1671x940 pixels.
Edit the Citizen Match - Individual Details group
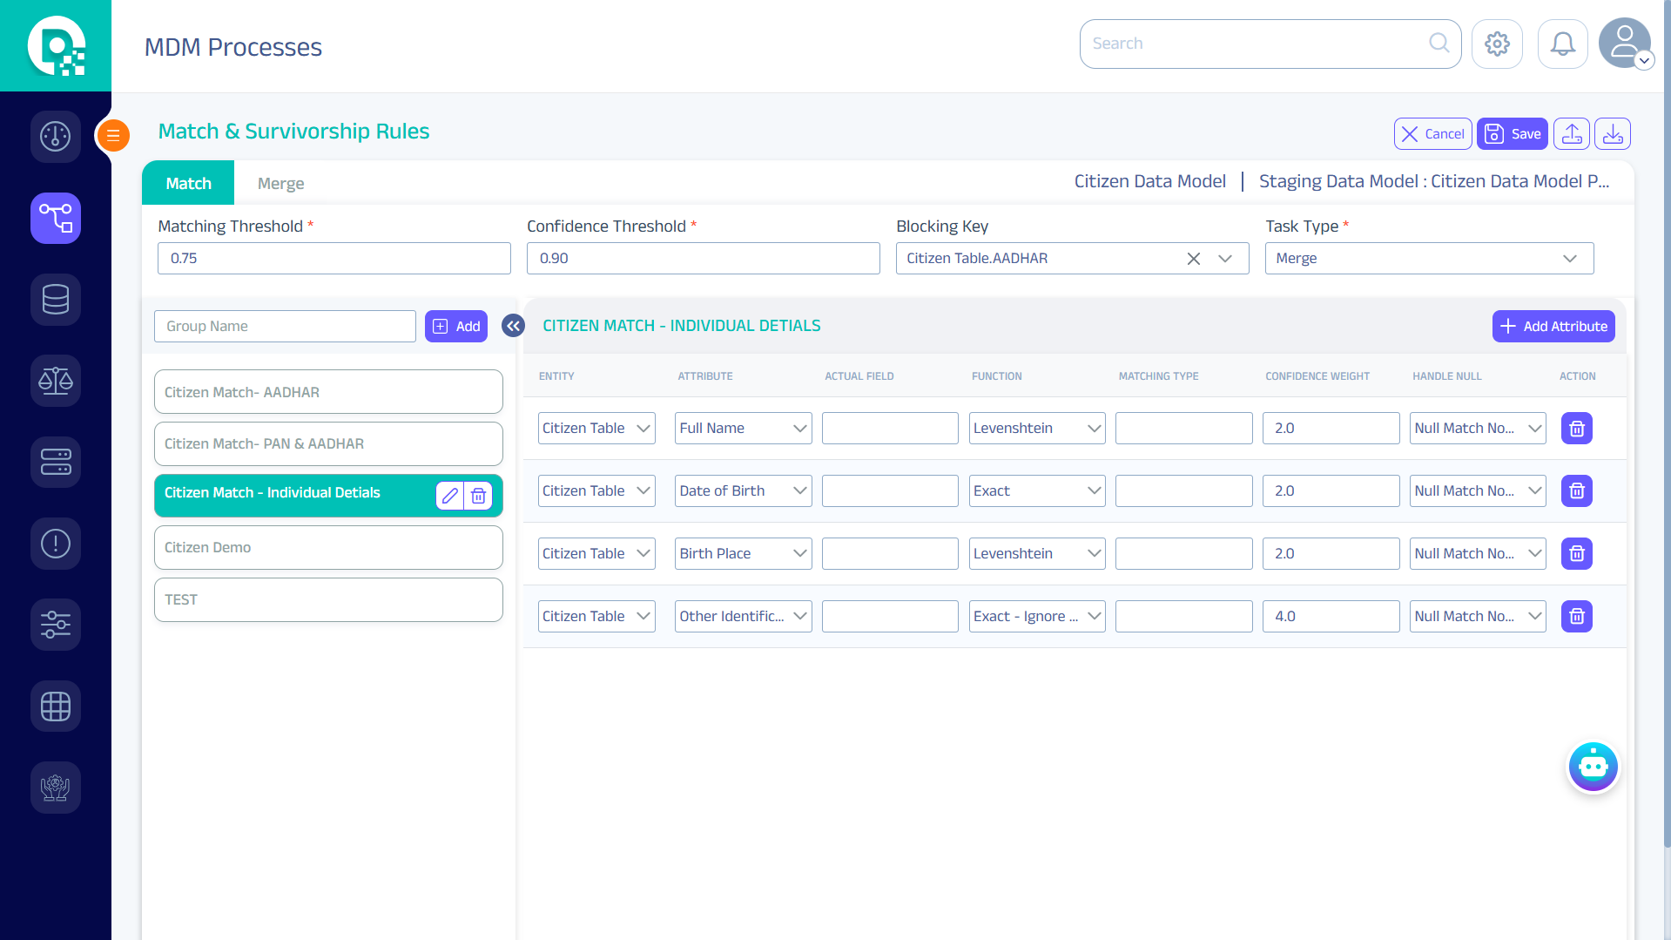[449, 496]
